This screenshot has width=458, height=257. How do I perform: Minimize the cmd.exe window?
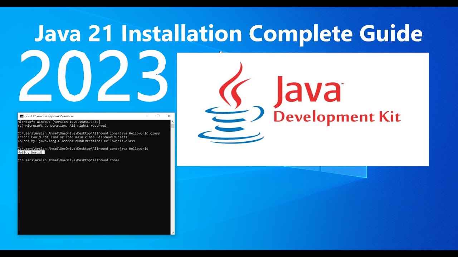click(x=147, y=116)
